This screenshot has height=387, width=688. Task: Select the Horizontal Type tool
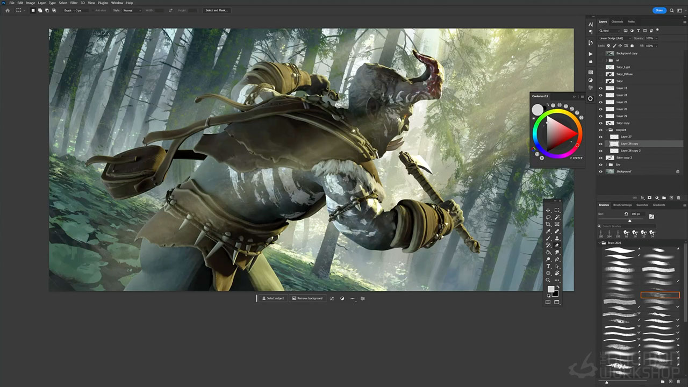click(x=548, y=266)
